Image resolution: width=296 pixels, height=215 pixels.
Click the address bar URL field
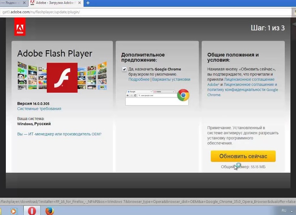coord(146,12)
